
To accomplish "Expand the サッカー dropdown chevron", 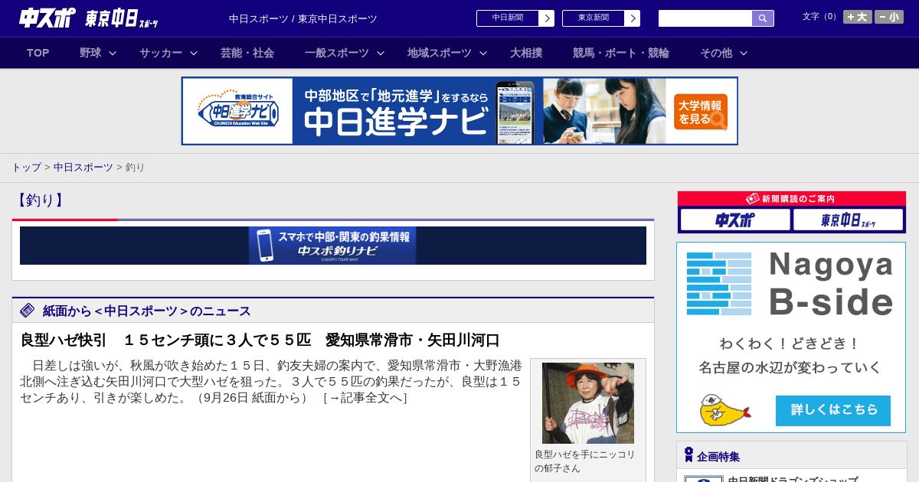I will click(x=194, y=53).
